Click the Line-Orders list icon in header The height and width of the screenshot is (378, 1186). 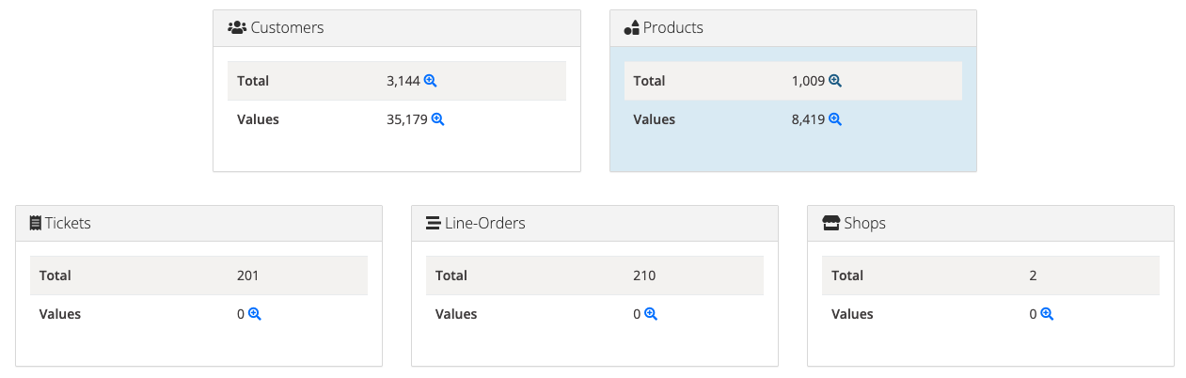point(434,224)
